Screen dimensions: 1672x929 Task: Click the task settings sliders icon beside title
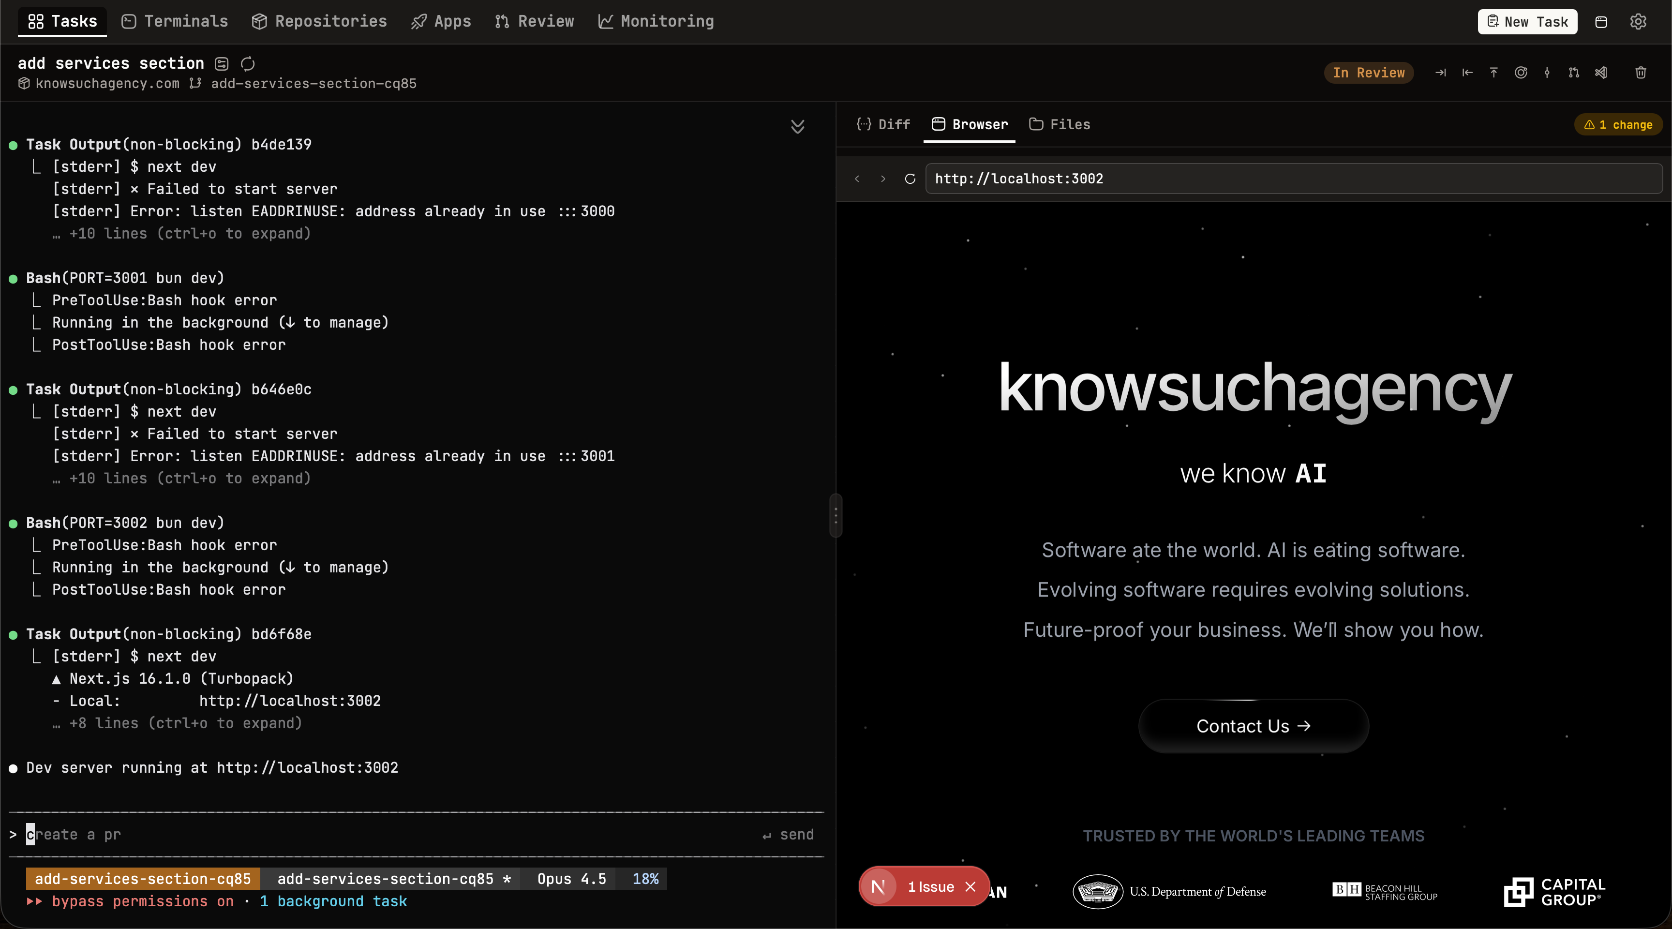pyautogui.click(x=222, y=63)
